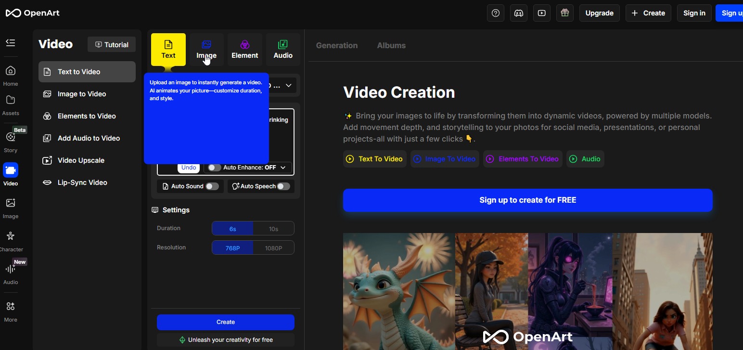The height and width of the screenshot is (350, 743).
Task: Open Character in the sidebar
Action: click(x=11, y=241)
